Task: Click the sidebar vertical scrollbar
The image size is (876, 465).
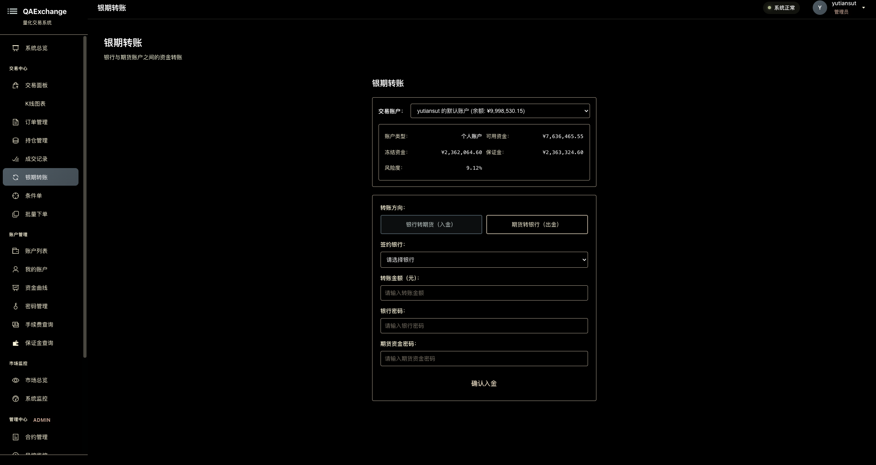Action: point(85,196)
